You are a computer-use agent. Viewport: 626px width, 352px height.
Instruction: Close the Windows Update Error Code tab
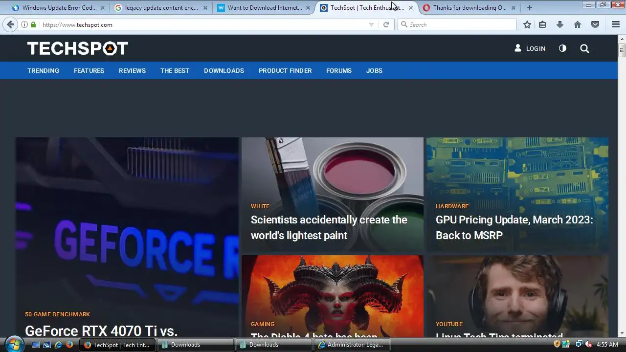pos(103,8)
